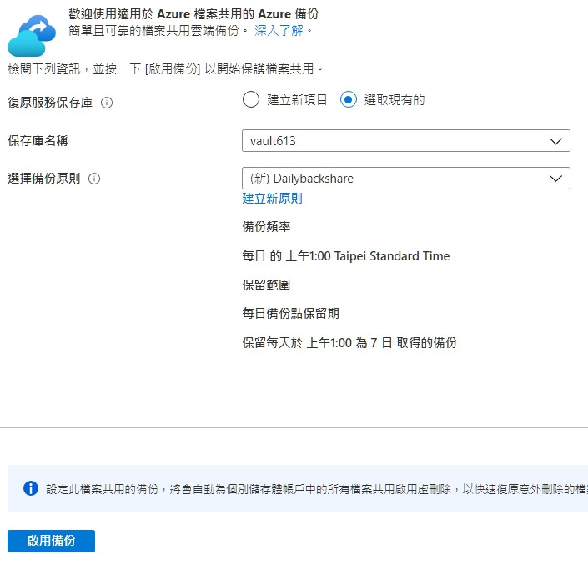588x565 pixels.
Task: Click the 建立新原則 link
Action: [x=272, y=199]
